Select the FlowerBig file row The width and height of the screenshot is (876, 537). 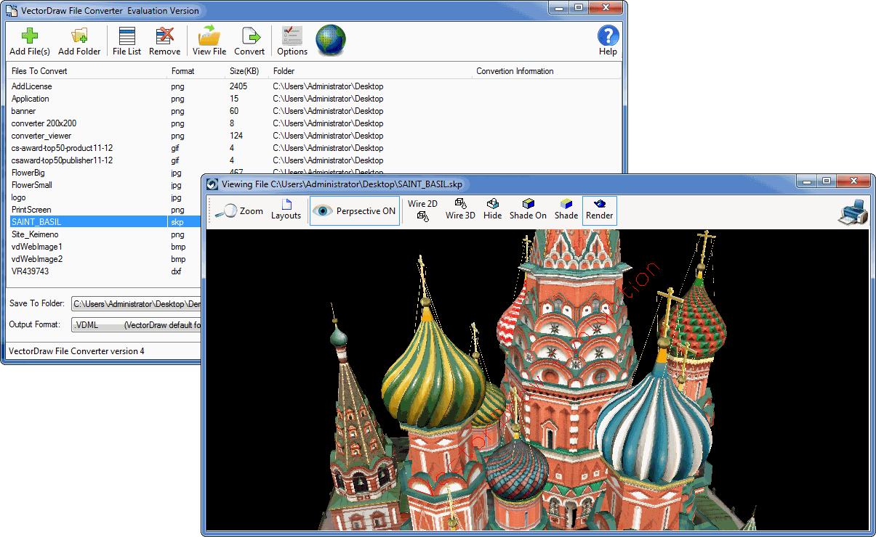tap(105, 173)
